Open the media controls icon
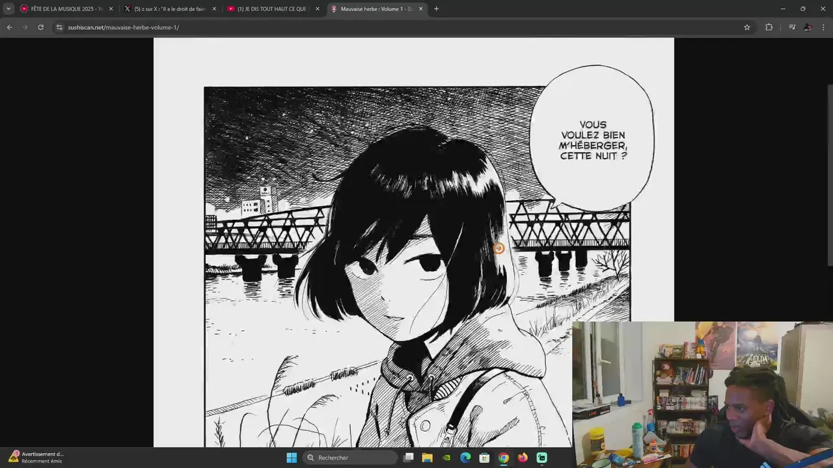The width and height of the screenshot is (833, 468). [792, 27]
